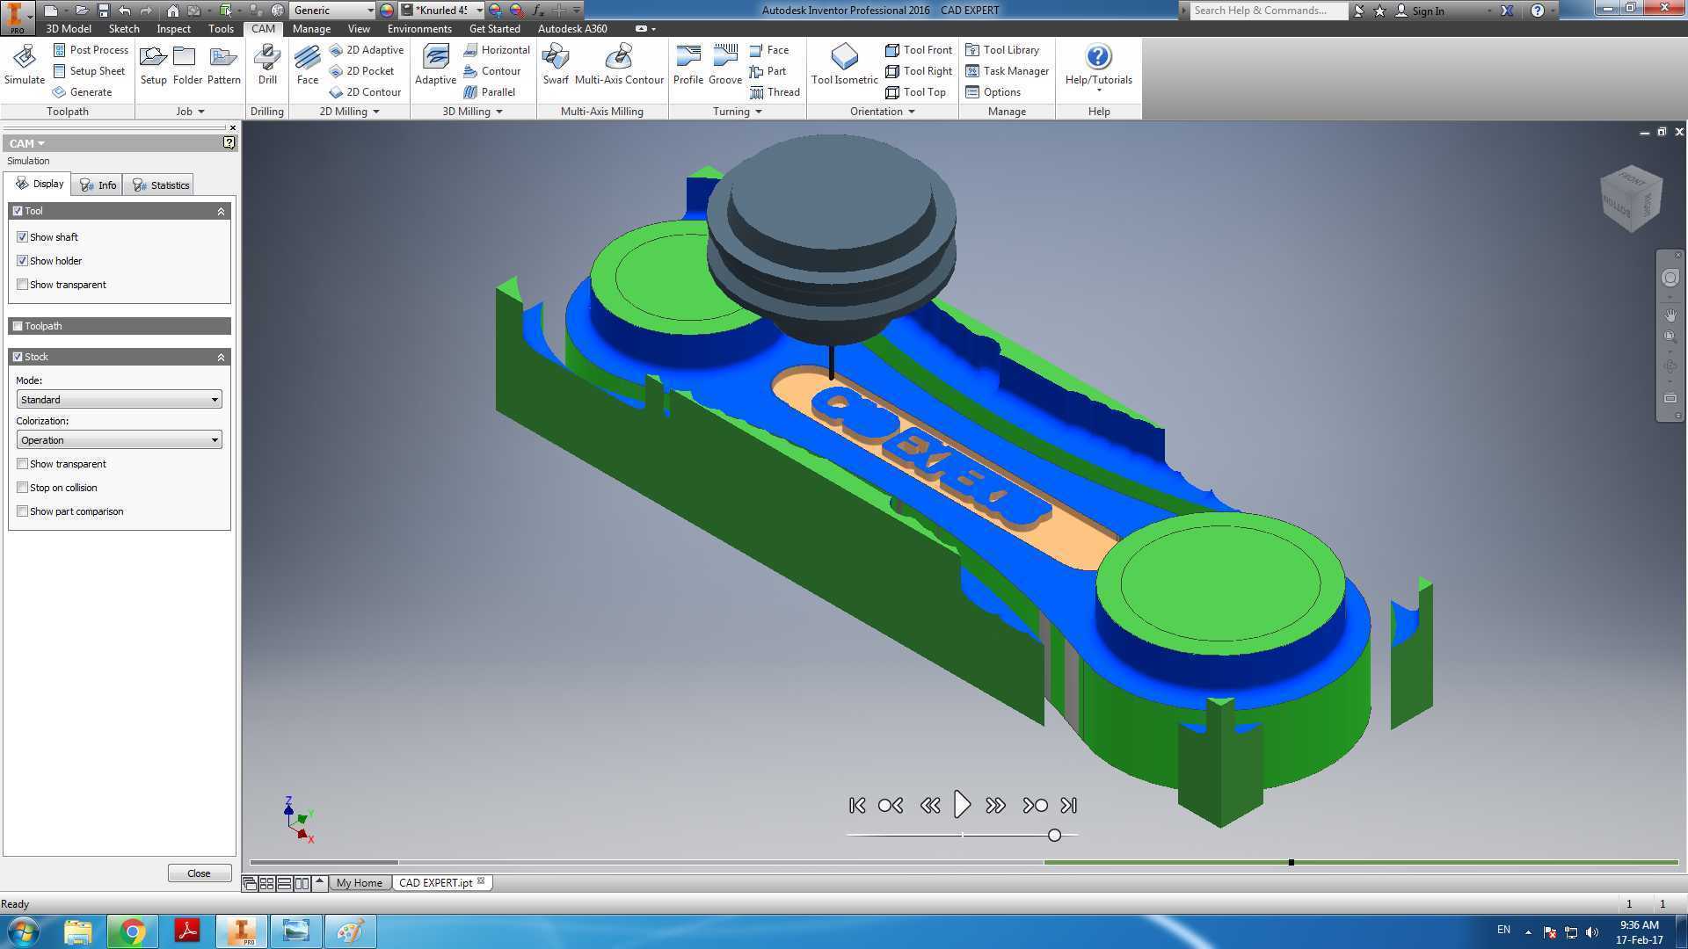
Task: Uncheck Show holder
Action: (23, 261)
